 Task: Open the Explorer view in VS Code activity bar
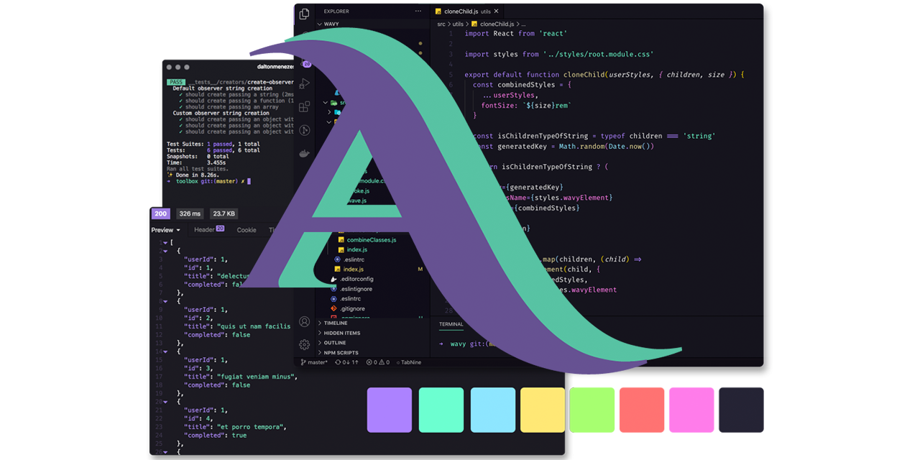(305, 14)
